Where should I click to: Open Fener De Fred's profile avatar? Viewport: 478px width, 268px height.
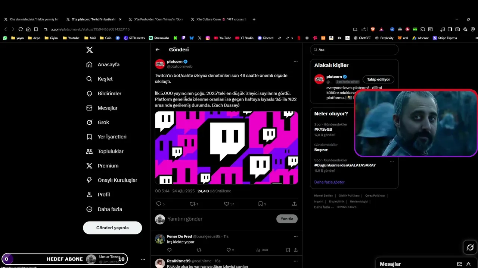coord(160,239)
